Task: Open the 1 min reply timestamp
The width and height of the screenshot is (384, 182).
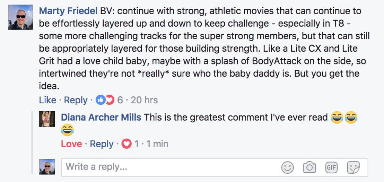Action: (x=157, y=144)
